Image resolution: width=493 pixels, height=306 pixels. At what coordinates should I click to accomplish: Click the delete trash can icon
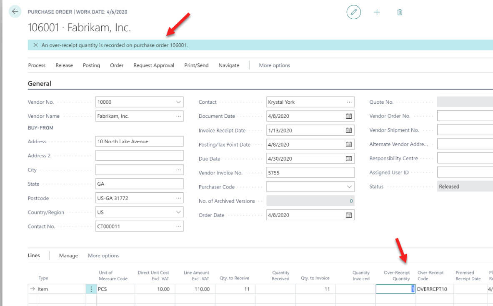(400, 12)
